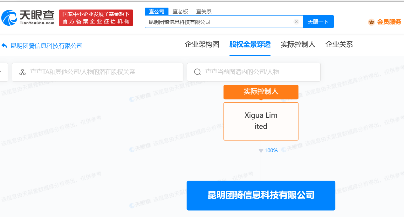Switch to the 实际控制人 tab

point(298,44)
